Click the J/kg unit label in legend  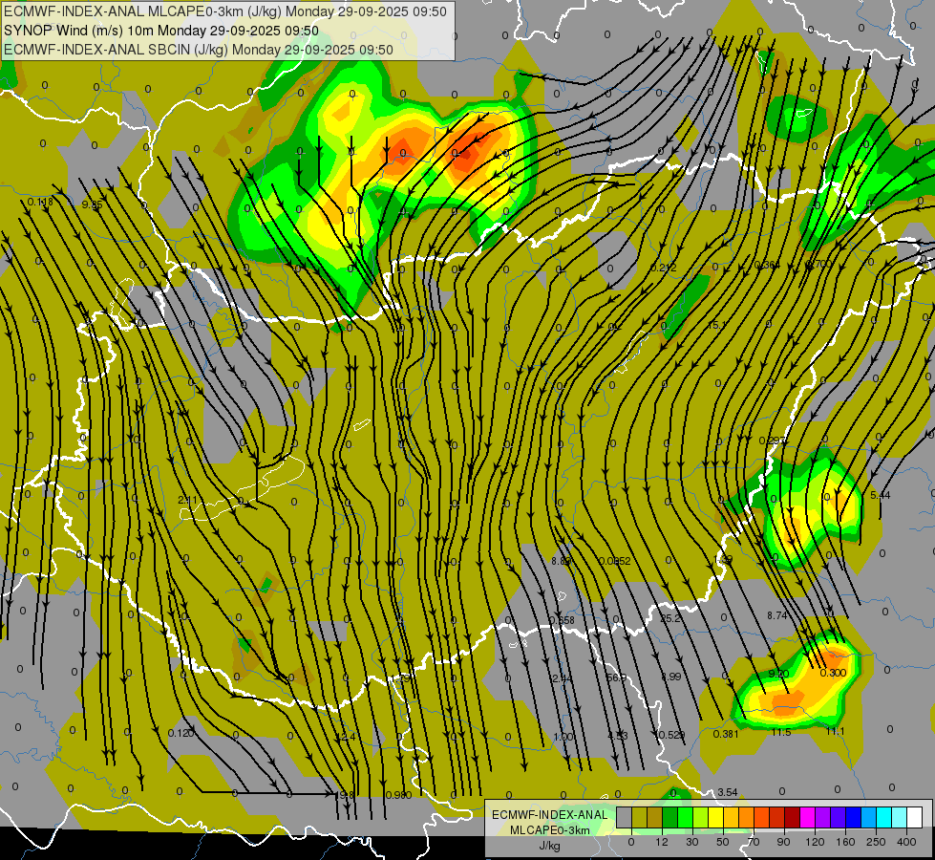tap(550, 846)
